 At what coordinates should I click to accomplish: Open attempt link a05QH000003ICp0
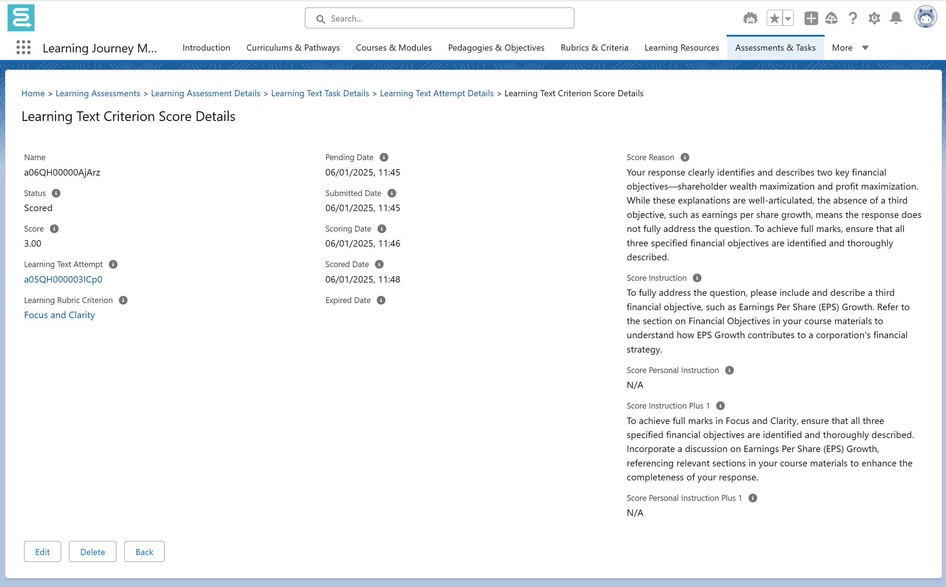[x=63, y=279]
